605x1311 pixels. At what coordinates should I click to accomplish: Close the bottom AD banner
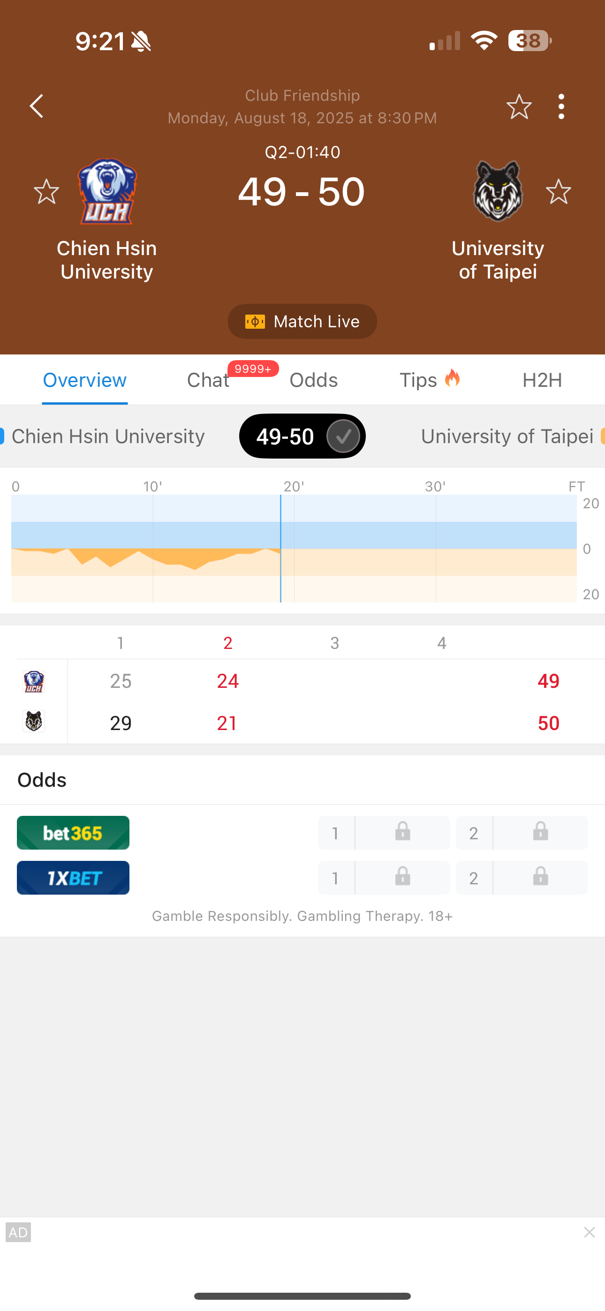589,1232
